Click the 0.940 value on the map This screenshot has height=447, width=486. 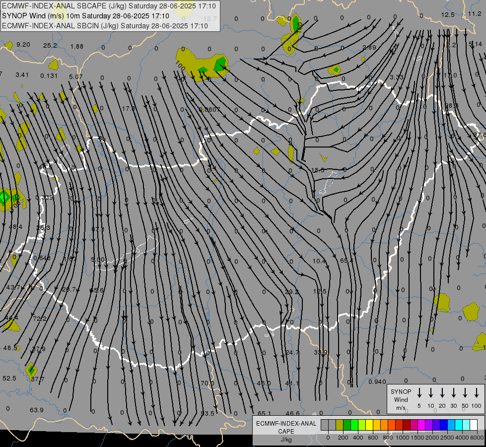pos(377,382)
